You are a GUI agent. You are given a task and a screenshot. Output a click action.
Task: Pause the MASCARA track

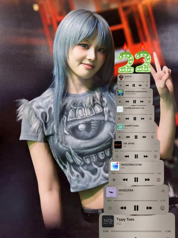(136, 208)
